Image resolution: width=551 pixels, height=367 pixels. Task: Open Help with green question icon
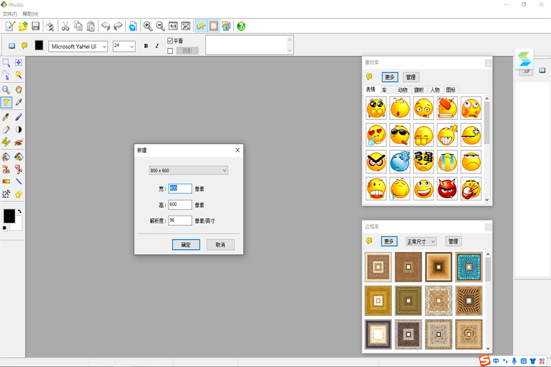point(241,26)
